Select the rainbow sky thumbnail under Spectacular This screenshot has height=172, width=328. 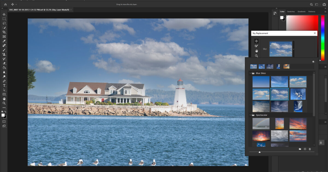[x=261, y=123]
